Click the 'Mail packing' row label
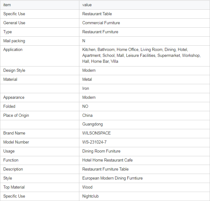This screenshot has height=201, width=210. 14,41
